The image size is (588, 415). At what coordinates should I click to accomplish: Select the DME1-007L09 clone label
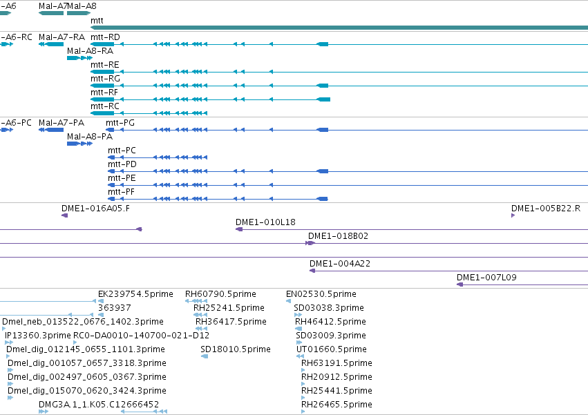coord(486,278)
